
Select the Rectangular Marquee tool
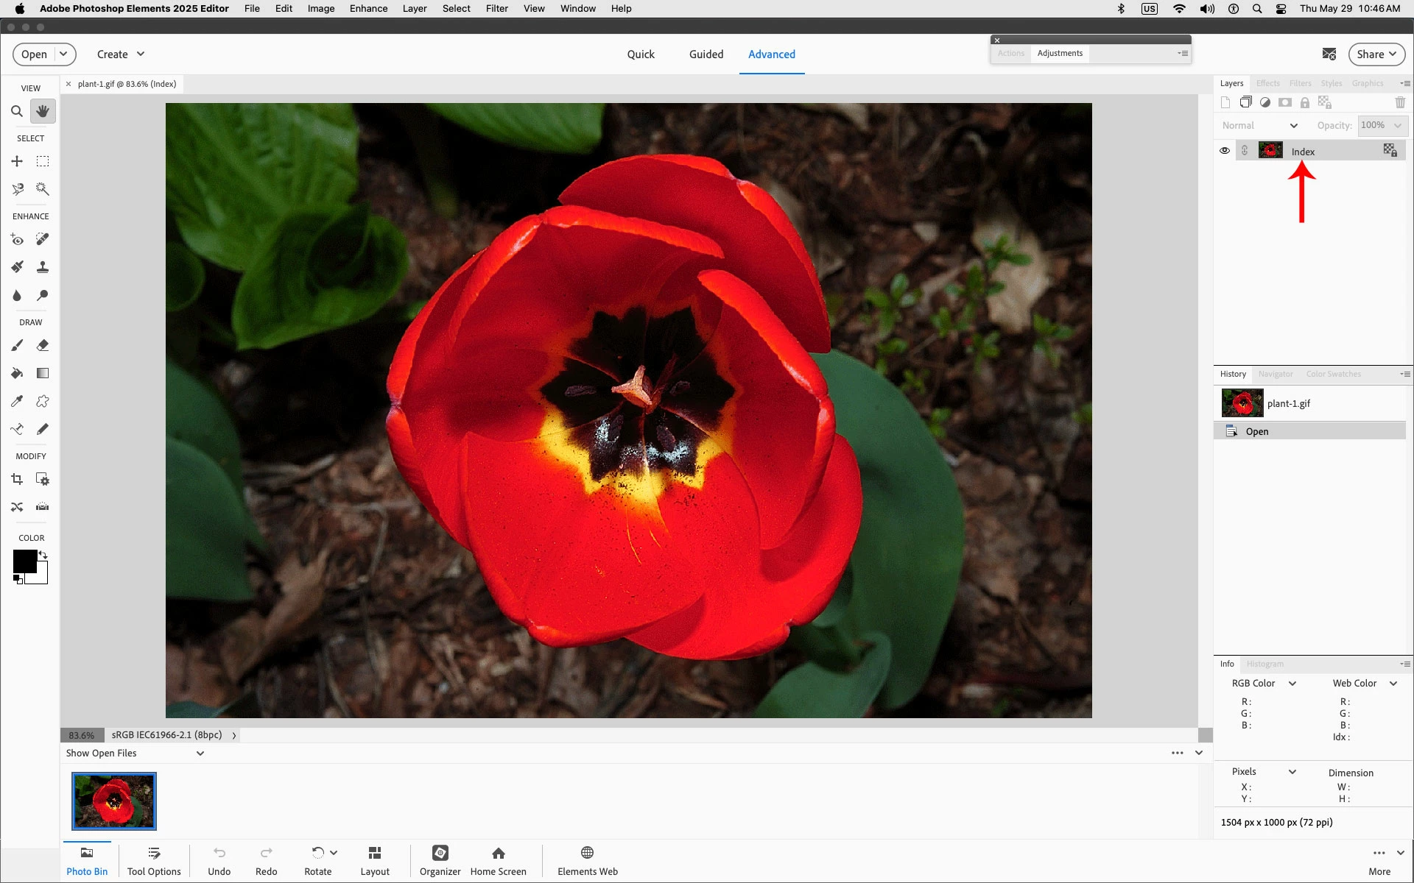[43, 161]
